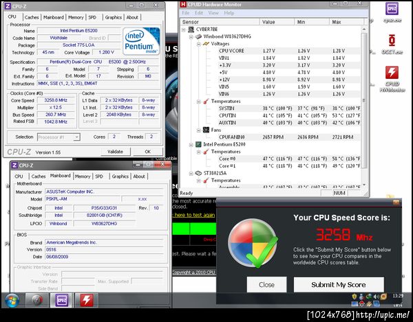Click the Close button on score dialog

[x=266, y=284]
